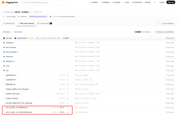Open History: 32 commits link
This screenshot has height=116, width=177.
[165, 32]
